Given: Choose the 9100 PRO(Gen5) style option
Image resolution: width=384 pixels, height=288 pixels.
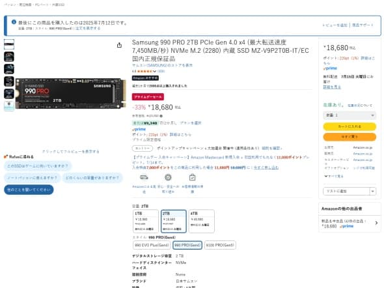Looking at the screenshot, I should (x=220, y=245).
